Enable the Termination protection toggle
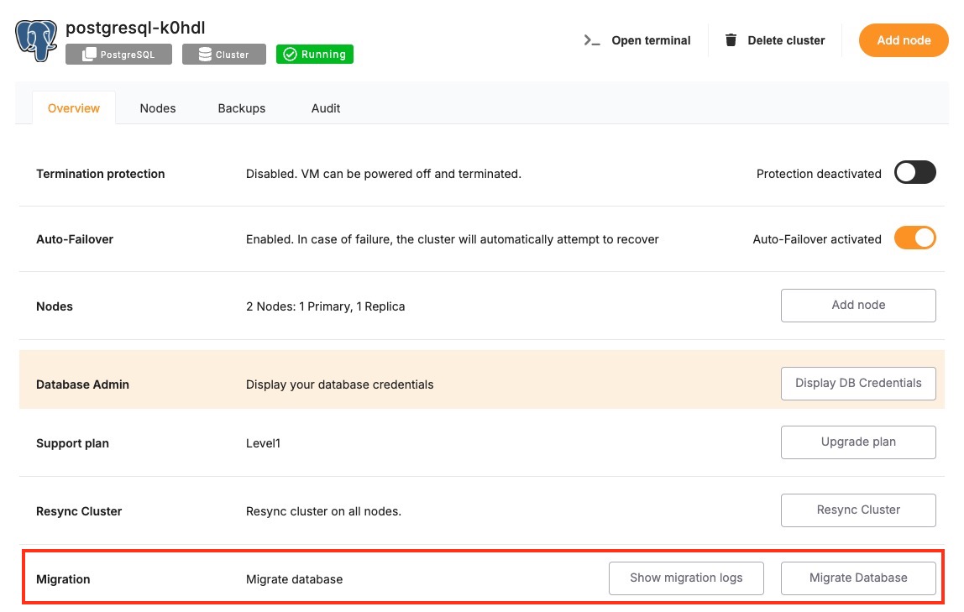 914,173
